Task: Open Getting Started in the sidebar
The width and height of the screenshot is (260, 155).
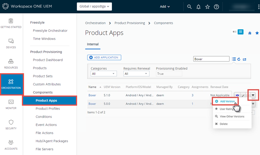Action: (x=11, y=23)
